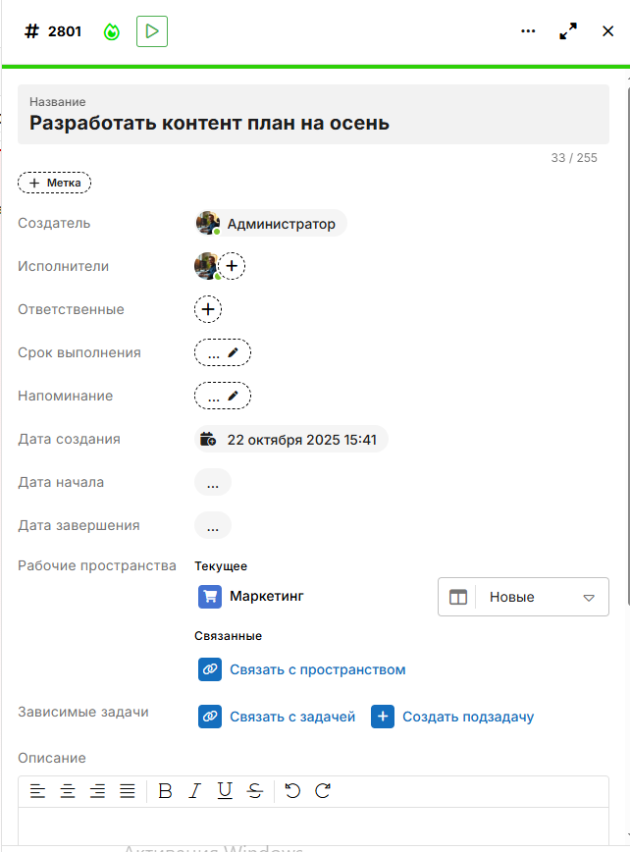Edit the Срок выполнения deadline field
The height and width of the screenshot is (852, 630).
[223, 352]
